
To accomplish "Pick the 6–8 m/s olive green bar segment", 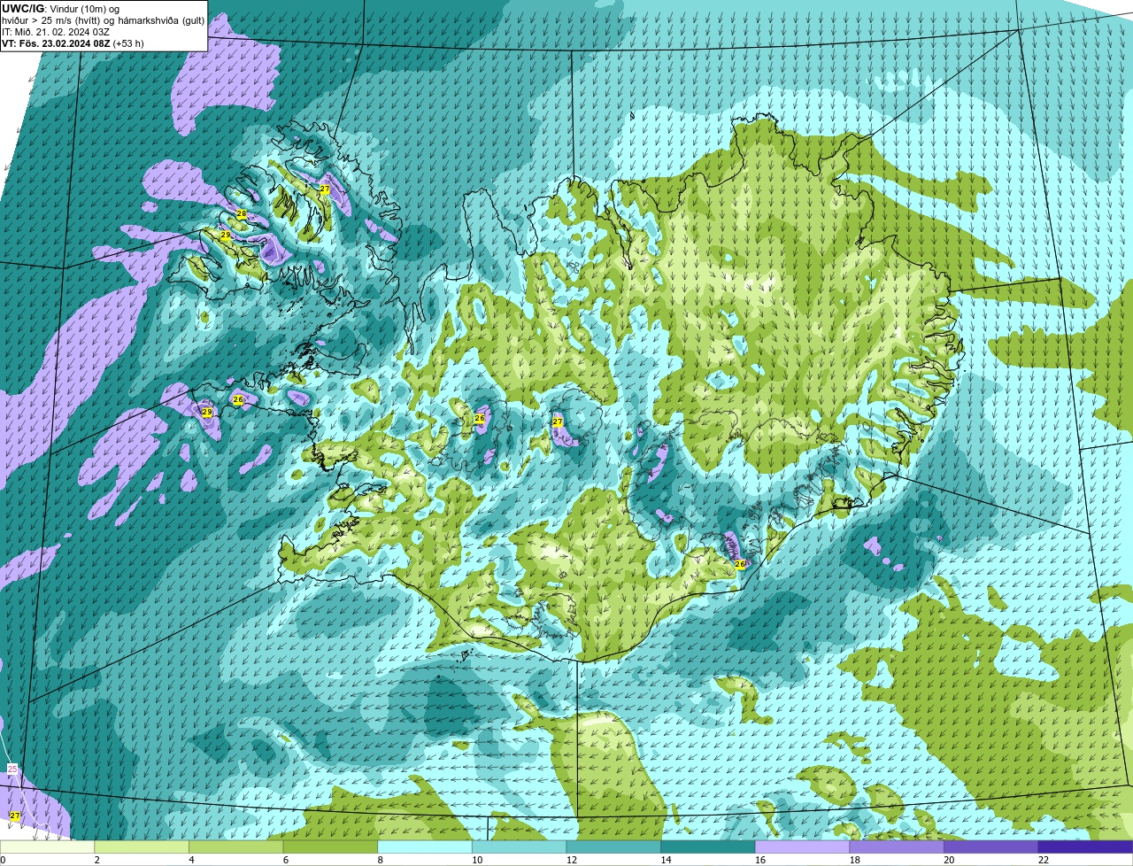I will [330, 847].
